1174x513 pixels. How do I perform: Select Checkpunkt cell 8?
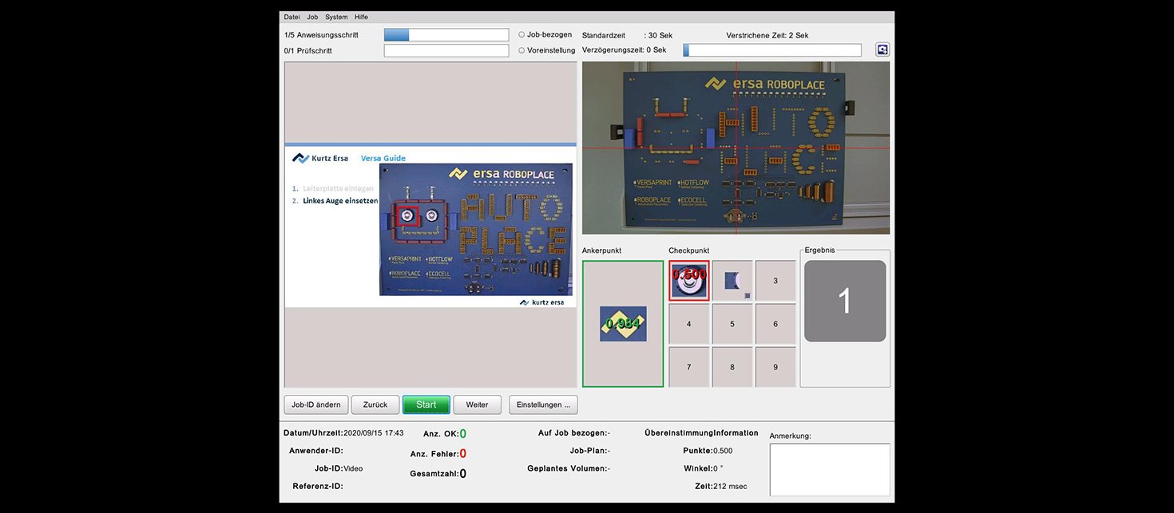732,367
